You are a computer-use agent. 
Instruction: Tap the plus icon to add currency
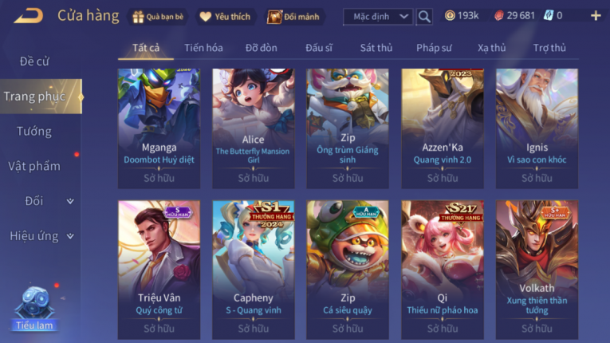tap(596, 16)
